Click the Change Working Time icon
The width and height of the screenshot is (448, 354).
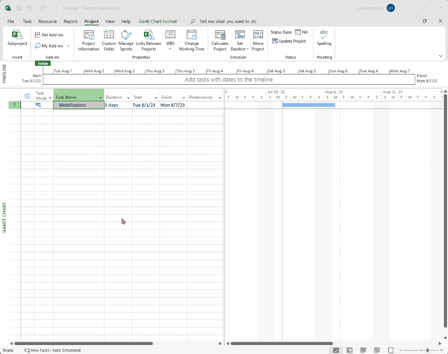(x=191, y=39)
